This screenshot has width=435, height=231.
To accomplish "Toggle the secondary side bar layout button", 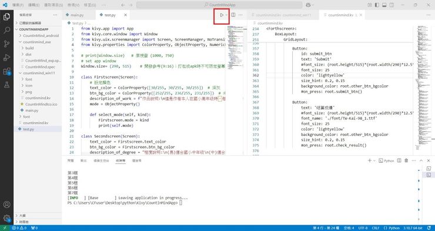I will (x=391, y=5).
